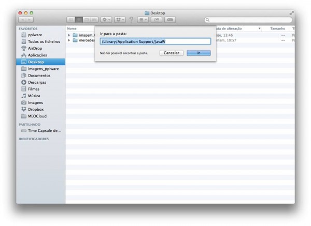Click the Time Capsule drive icon
The height and width of the screenshot is (226, 311).
[24, 131]
